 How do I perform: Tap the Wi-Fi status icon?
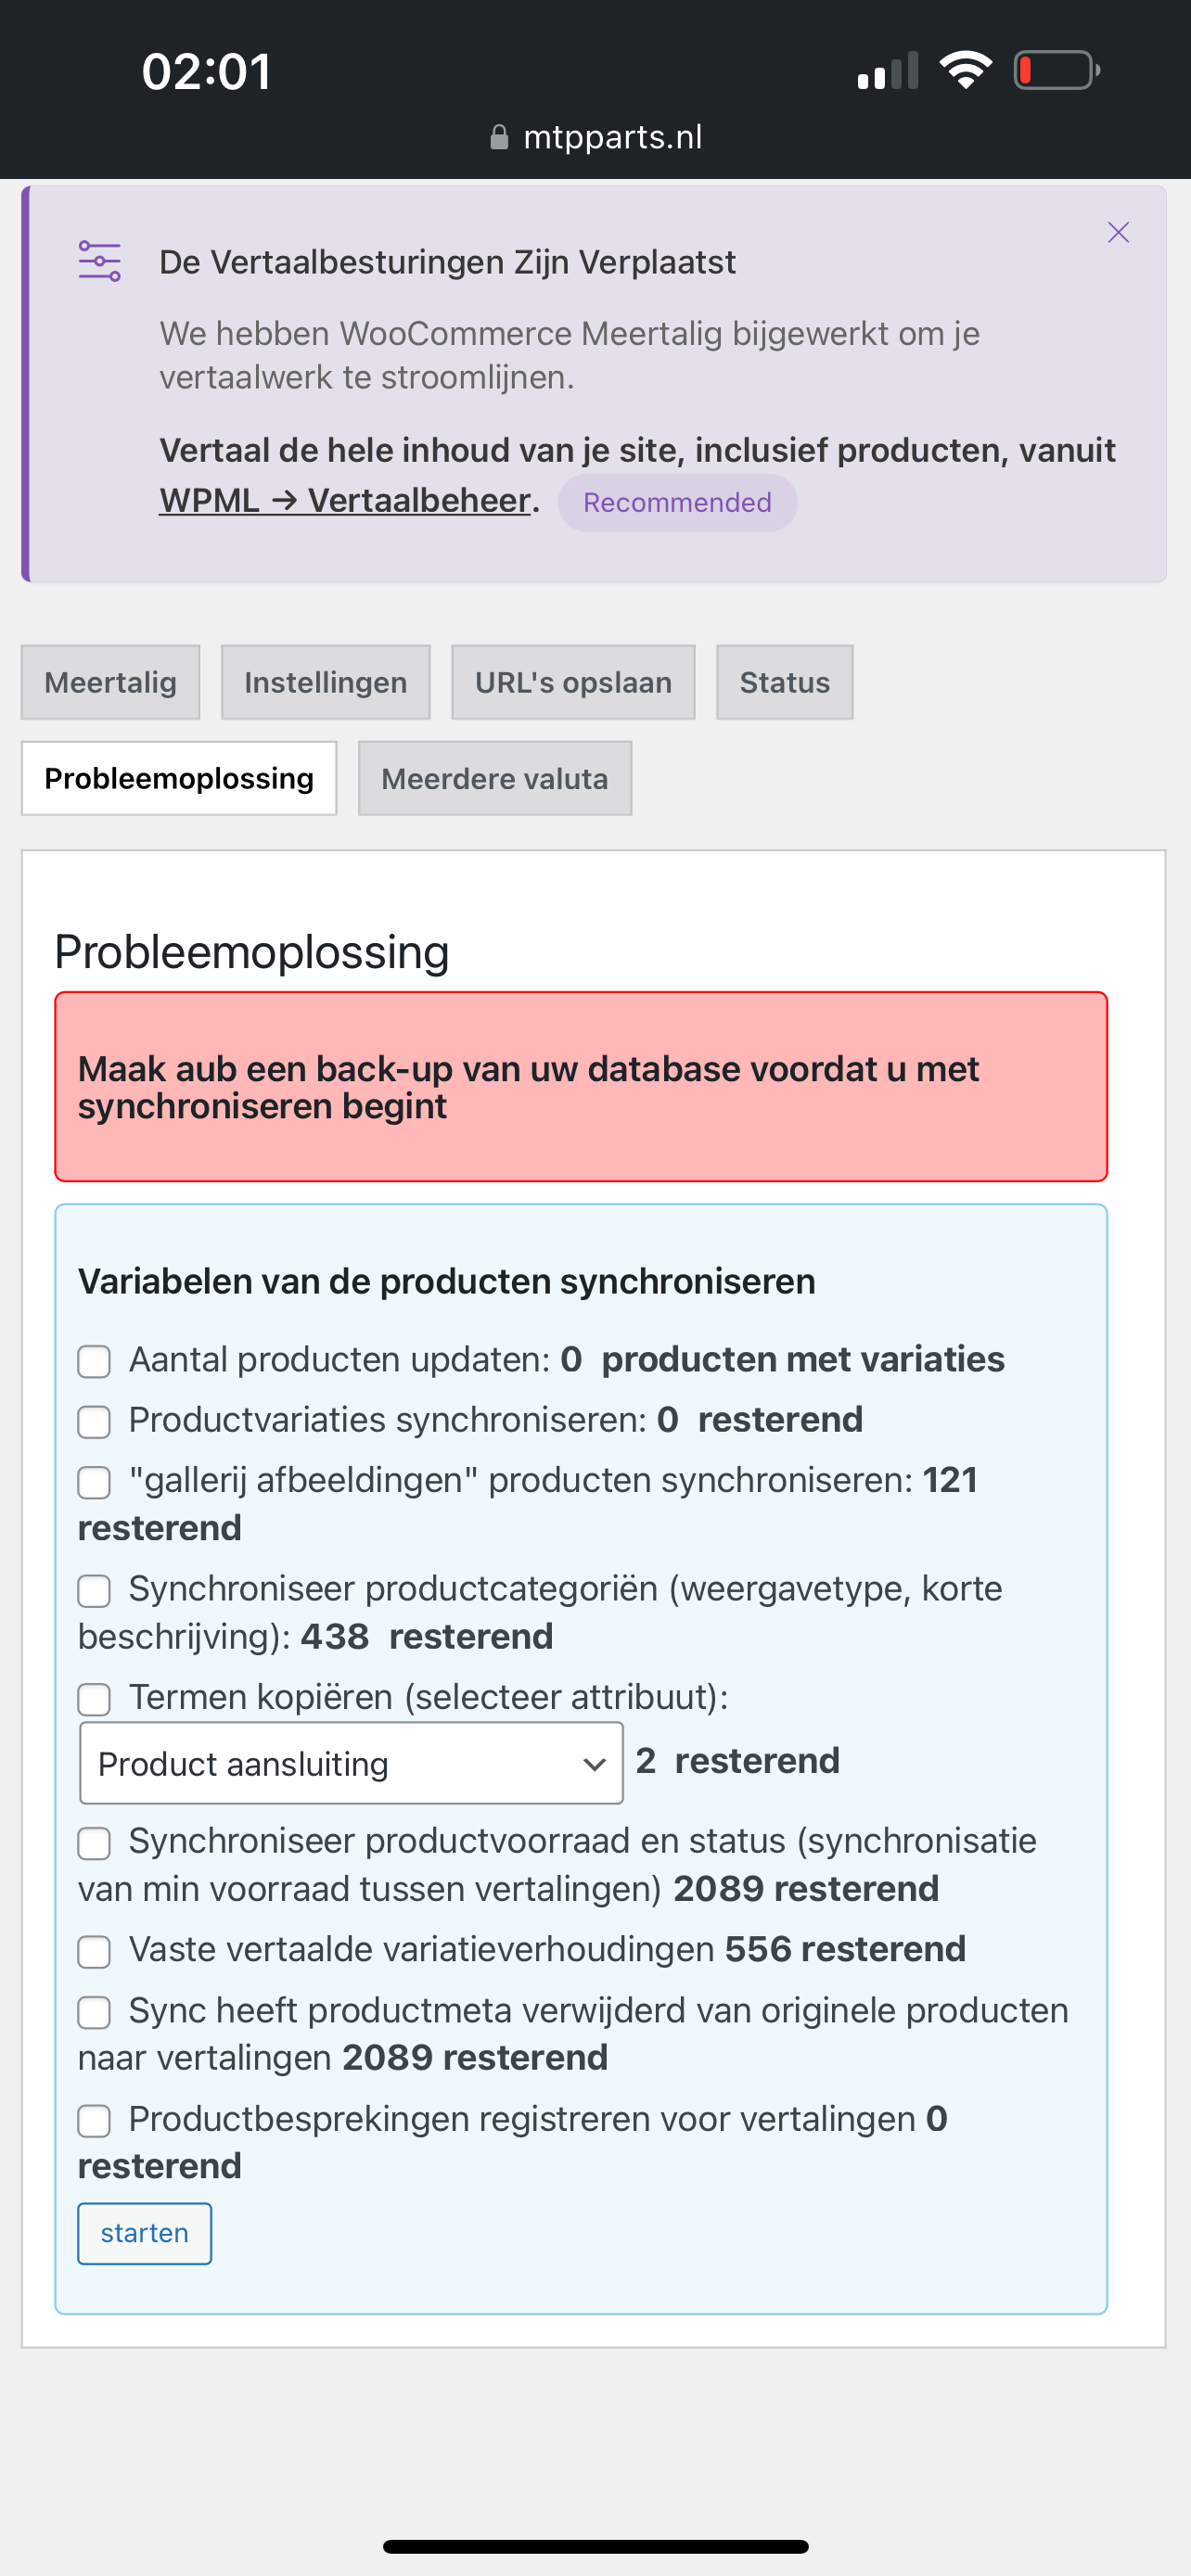[965, 70]
